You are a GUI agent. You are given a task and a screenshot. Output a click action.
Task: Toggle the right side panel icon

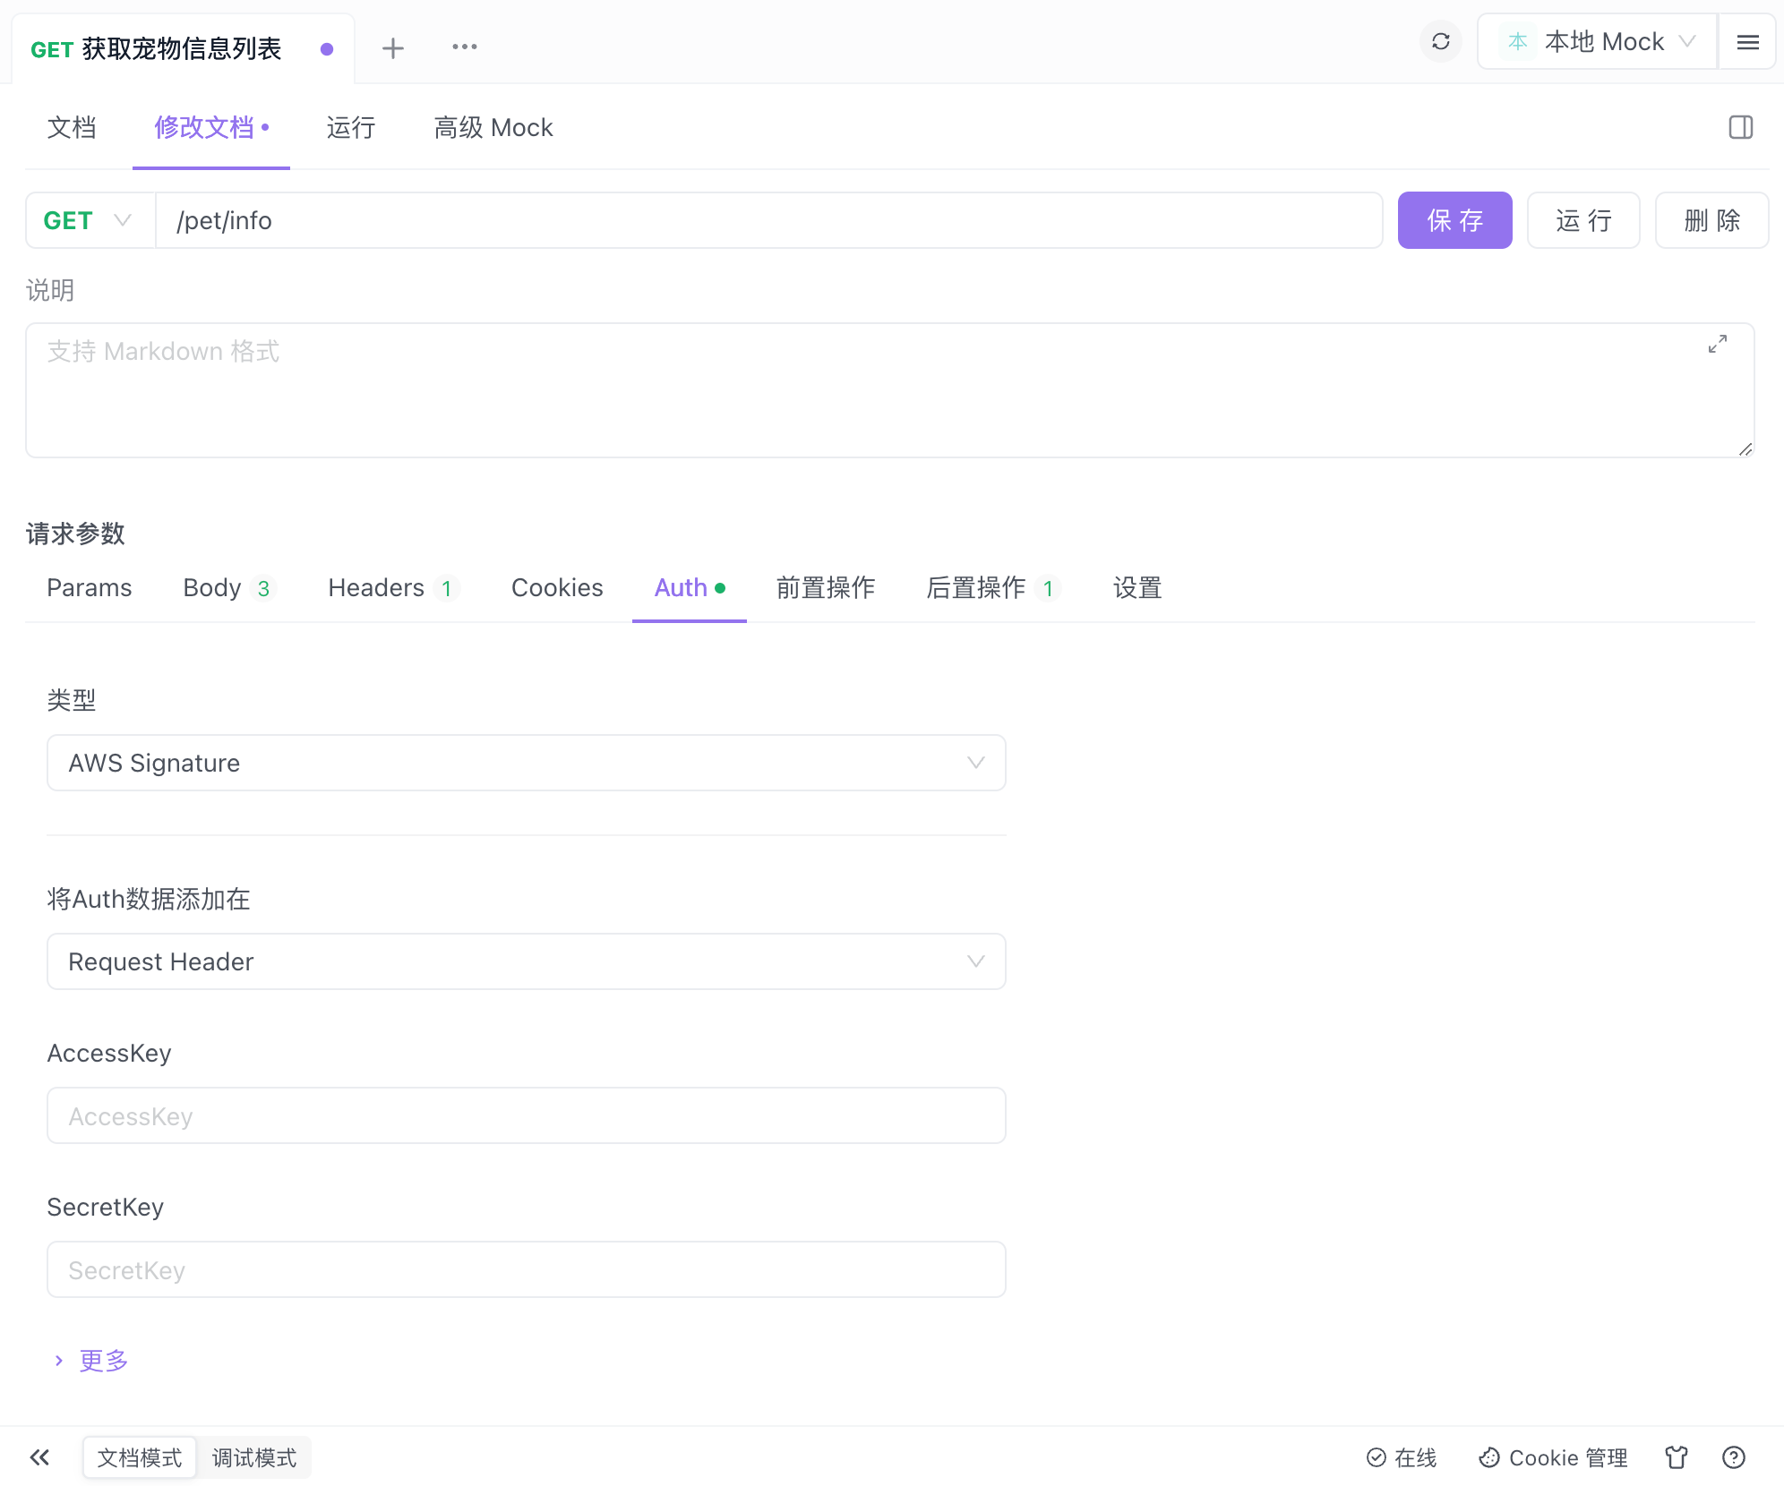tap(1740, 128)
